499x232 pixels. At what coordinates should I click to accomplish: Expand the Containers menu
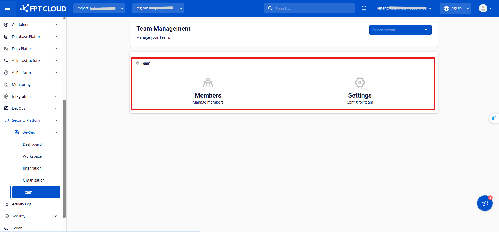(31, 25)
